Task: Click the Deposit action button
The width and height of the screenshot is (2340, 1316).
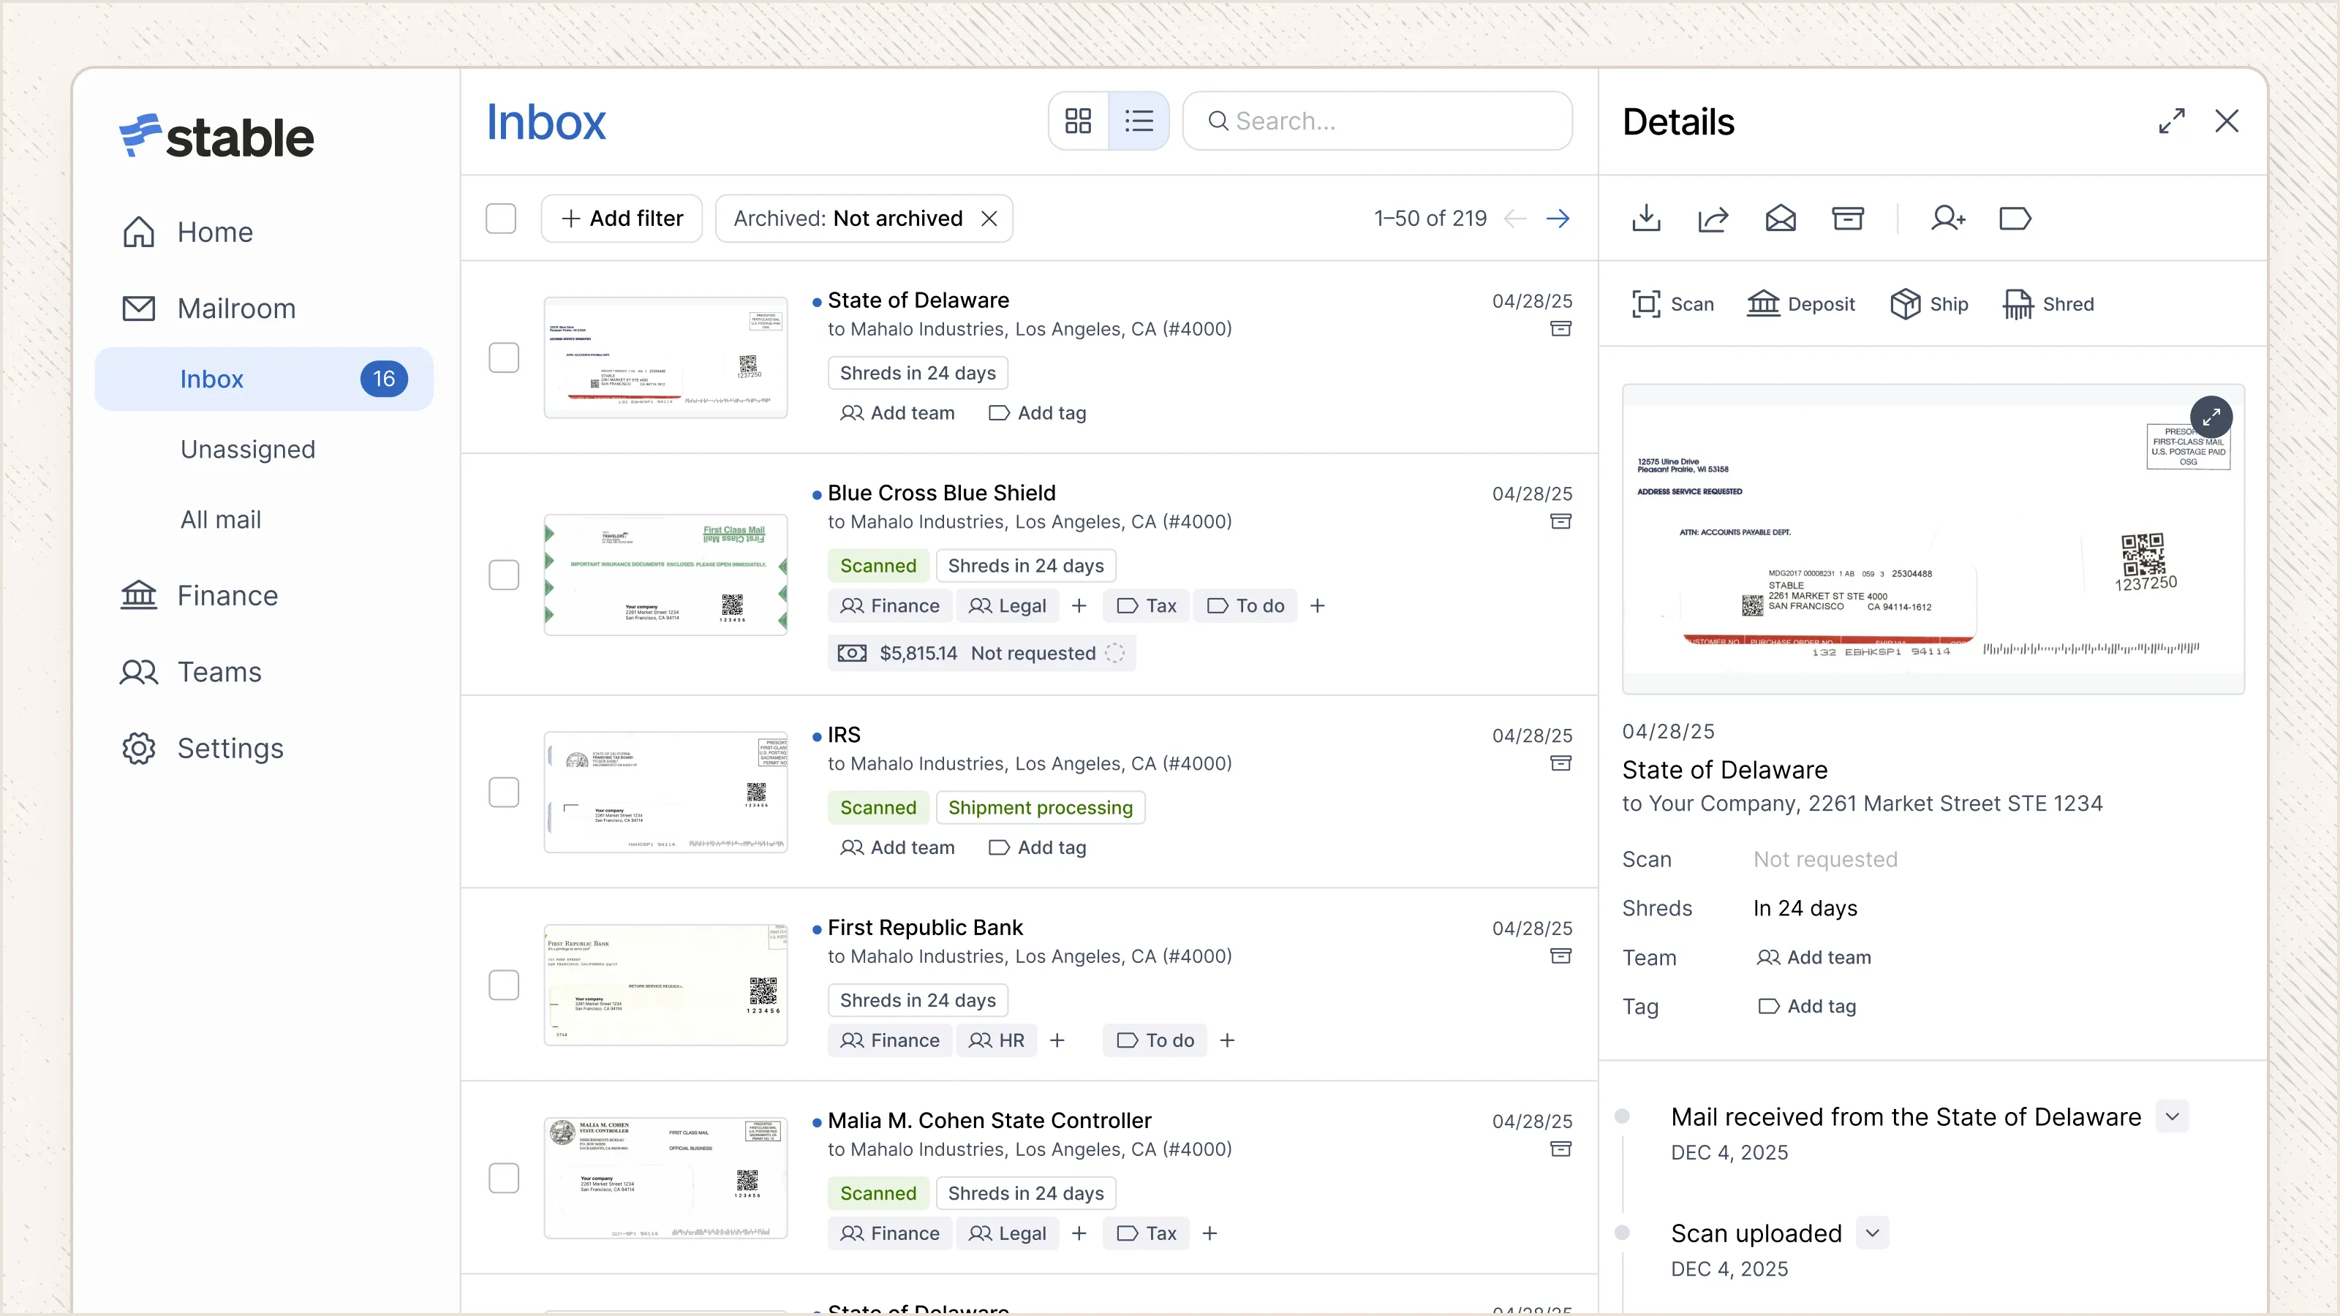Action: 1800,304
